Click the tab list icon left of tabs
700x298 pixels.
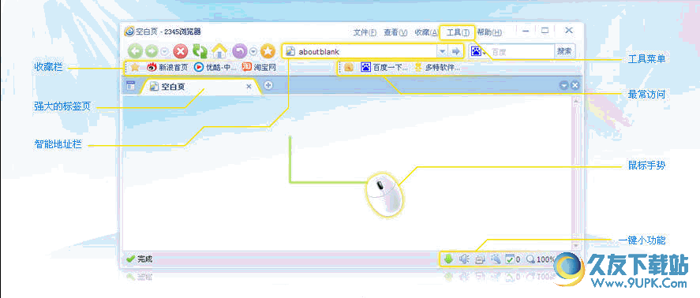click(x=131, y=86)
